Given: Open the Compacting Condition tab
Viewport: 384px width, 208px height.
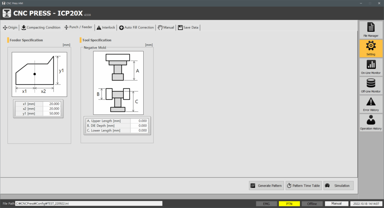Looking at the screenshot, I should pos(41,27).
